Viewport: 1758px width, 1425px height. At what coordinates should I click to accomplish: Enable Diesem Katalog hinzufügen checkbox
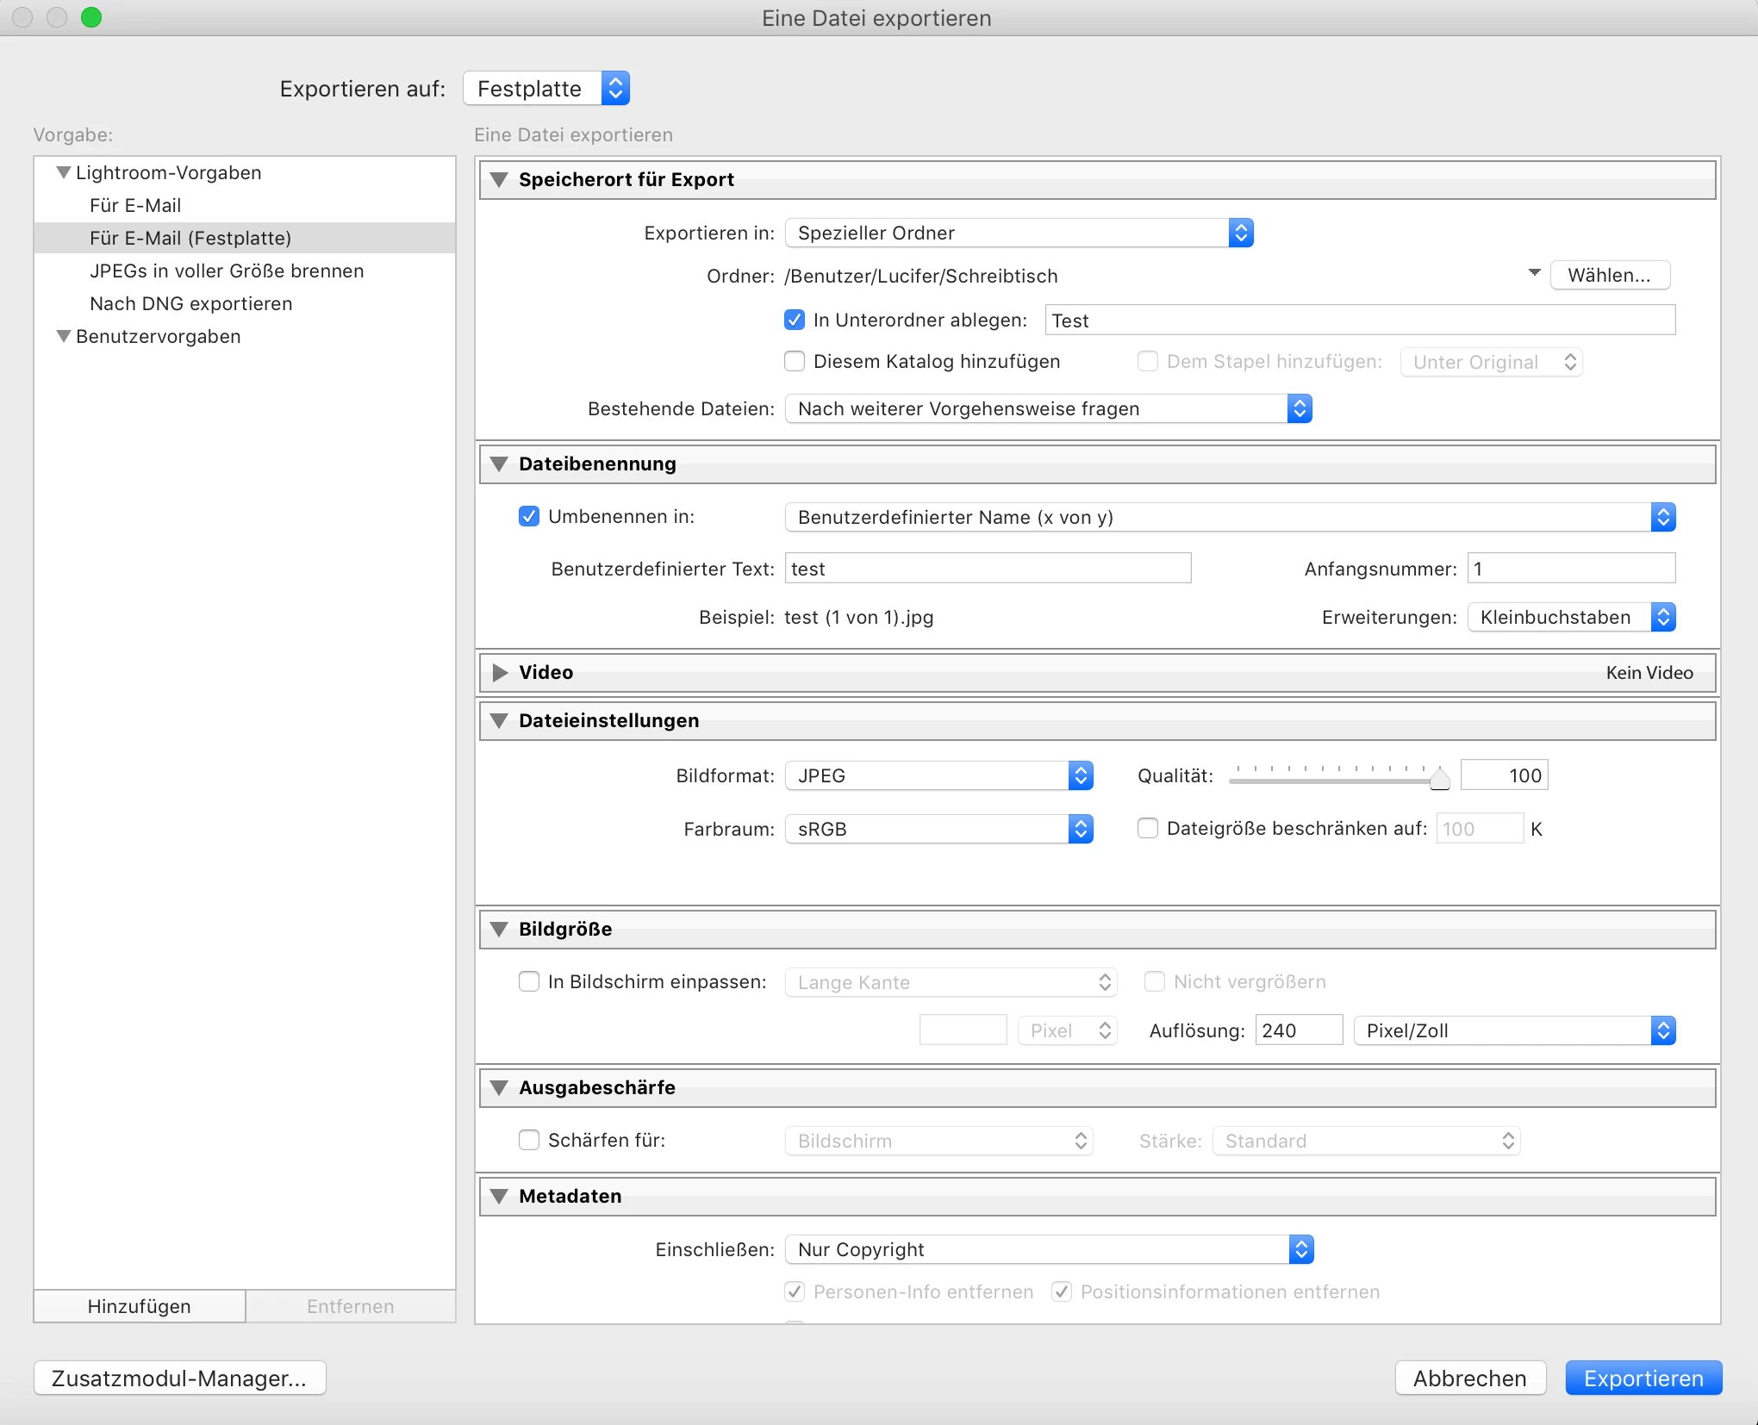pyautogui.click(x=795, y=362)
